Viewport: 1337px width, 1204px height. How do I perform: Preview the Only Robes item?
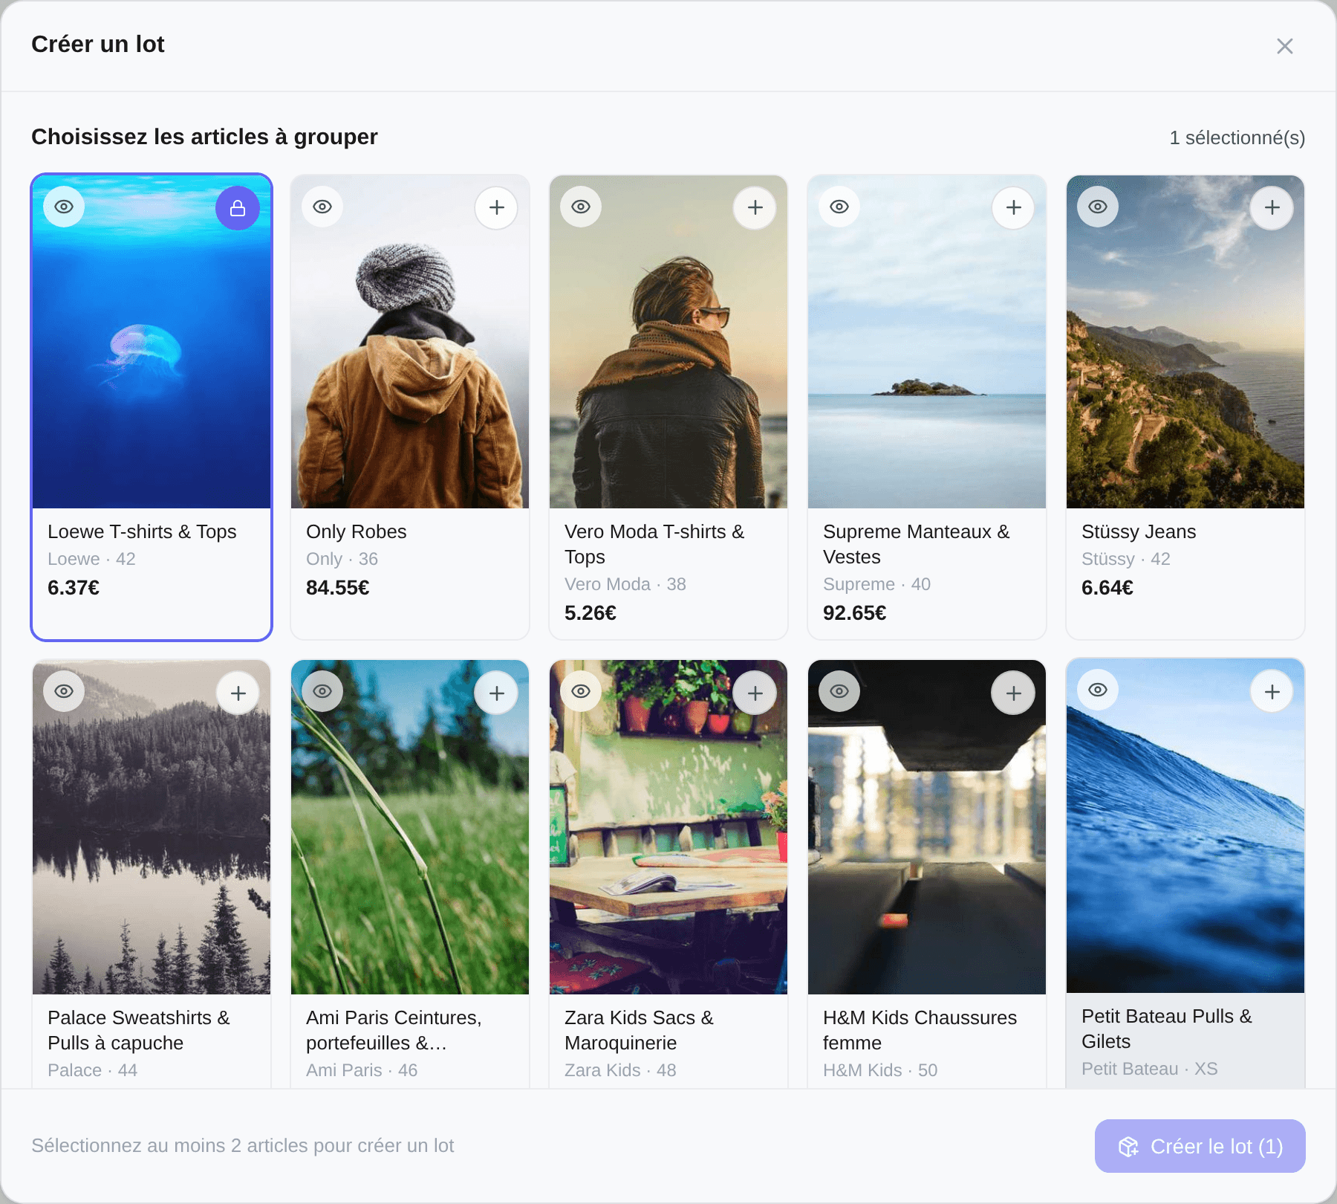tap(322, 207)
